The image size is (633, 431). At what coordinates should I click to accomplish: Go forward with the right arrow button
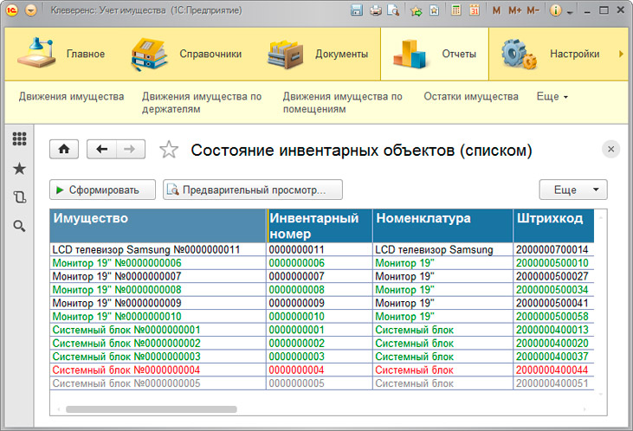click(x=131, y=150)
